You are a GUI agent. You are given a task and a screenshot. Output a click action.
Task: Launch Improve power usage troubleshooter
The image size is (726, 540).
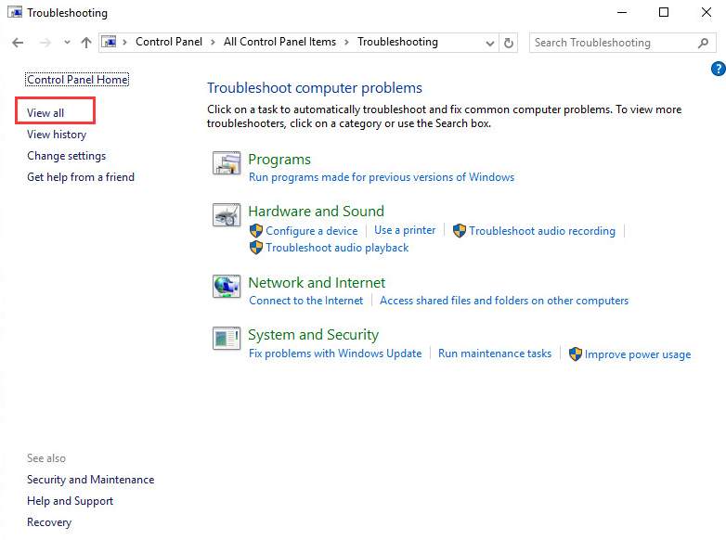[638, 354]
